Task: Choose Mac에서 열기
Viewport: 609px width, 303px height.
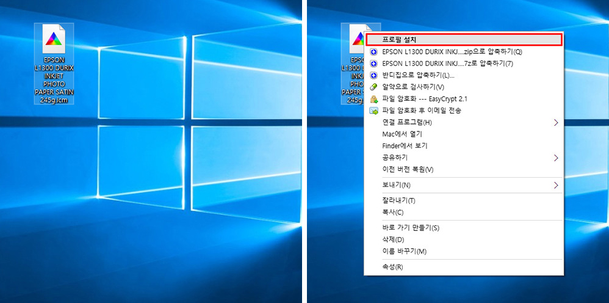Action: point(463,134)
